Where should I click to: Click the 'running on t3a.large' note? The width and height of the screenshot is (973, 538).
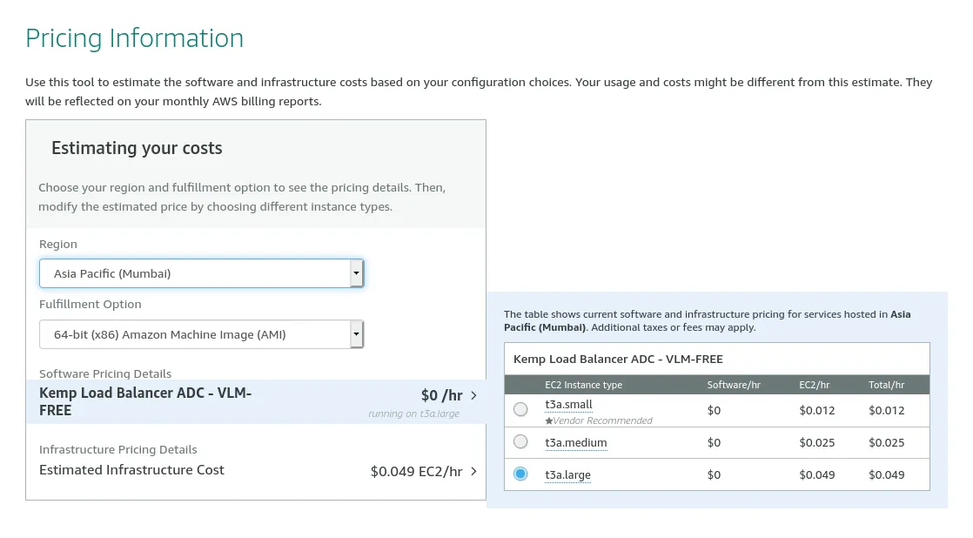coord(414,414)
